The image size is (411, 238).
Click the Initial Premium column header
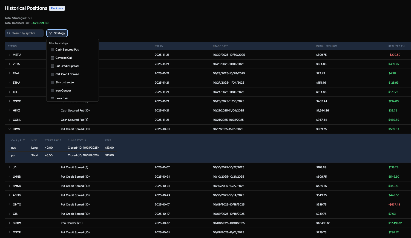point(326,46)
